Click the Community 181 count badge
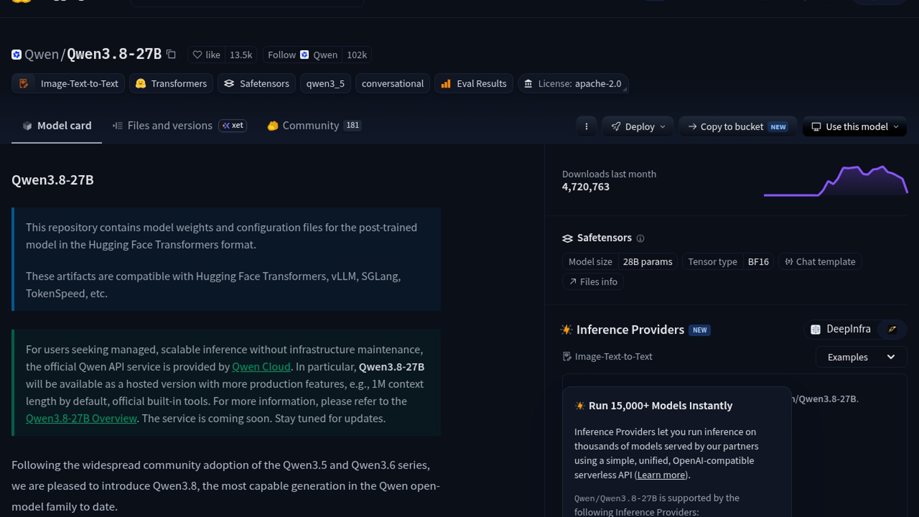This screenshot has height=517, width=919. coord(353,125)
